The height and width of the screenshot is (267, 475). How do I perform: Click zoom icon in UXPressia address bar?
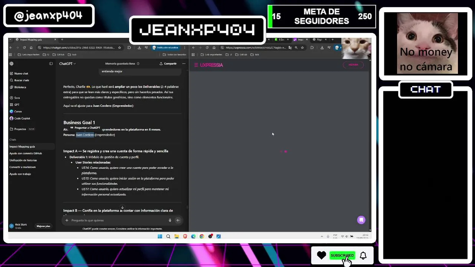(x=296, y=47)
